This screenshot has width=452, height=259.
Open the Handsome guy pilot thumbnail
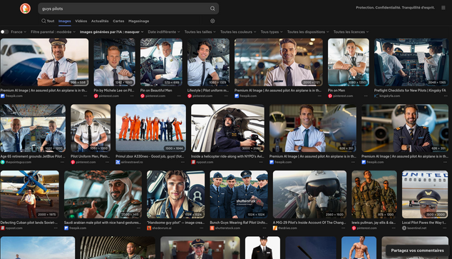176,194
